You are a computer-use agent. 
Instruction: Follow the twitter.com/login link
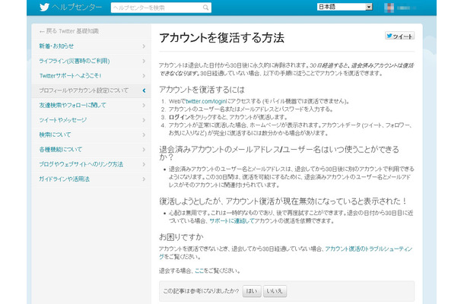click(x=206, y=101)
